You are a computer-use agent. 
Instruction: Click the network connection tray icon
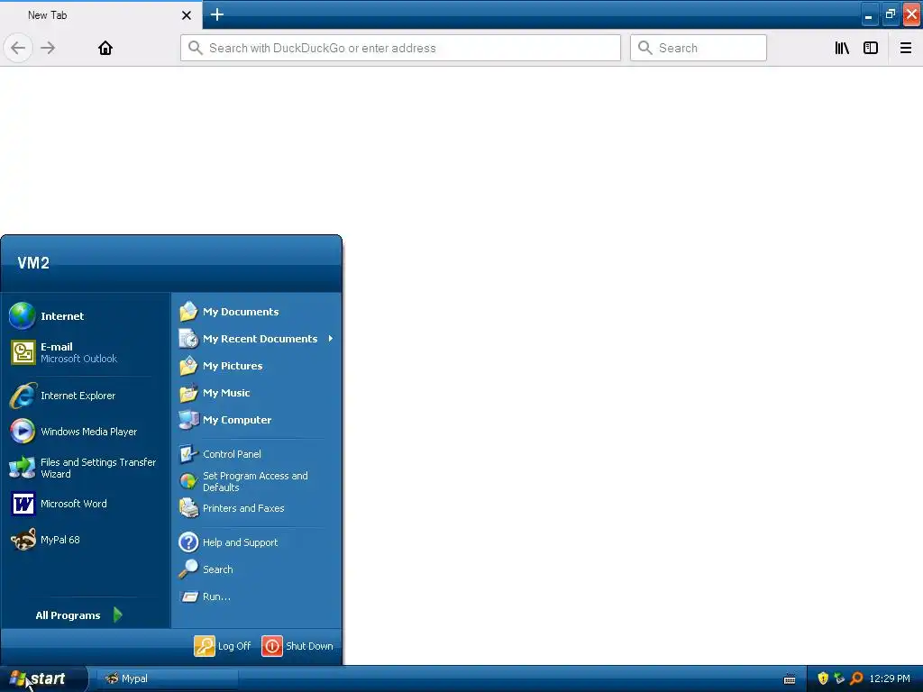pos(839,678)
